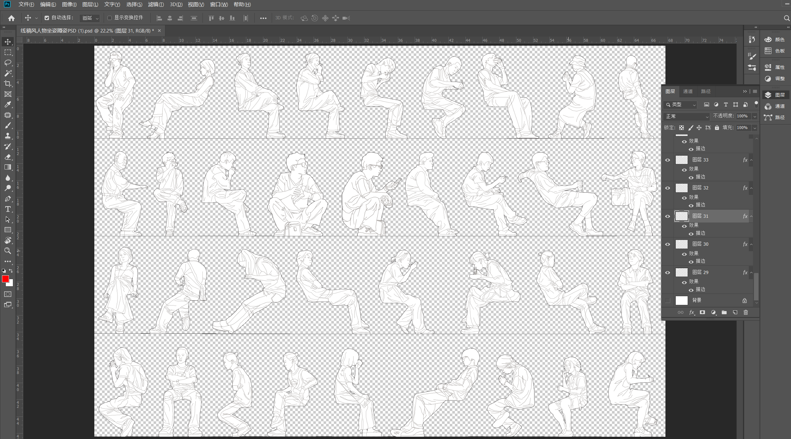
Task: Select the Hand tool
Action: click(x=8, y=241)
